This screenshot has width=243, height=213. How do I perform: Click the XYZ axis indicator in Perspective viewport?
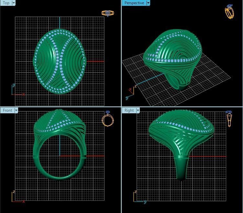point(131,92)
